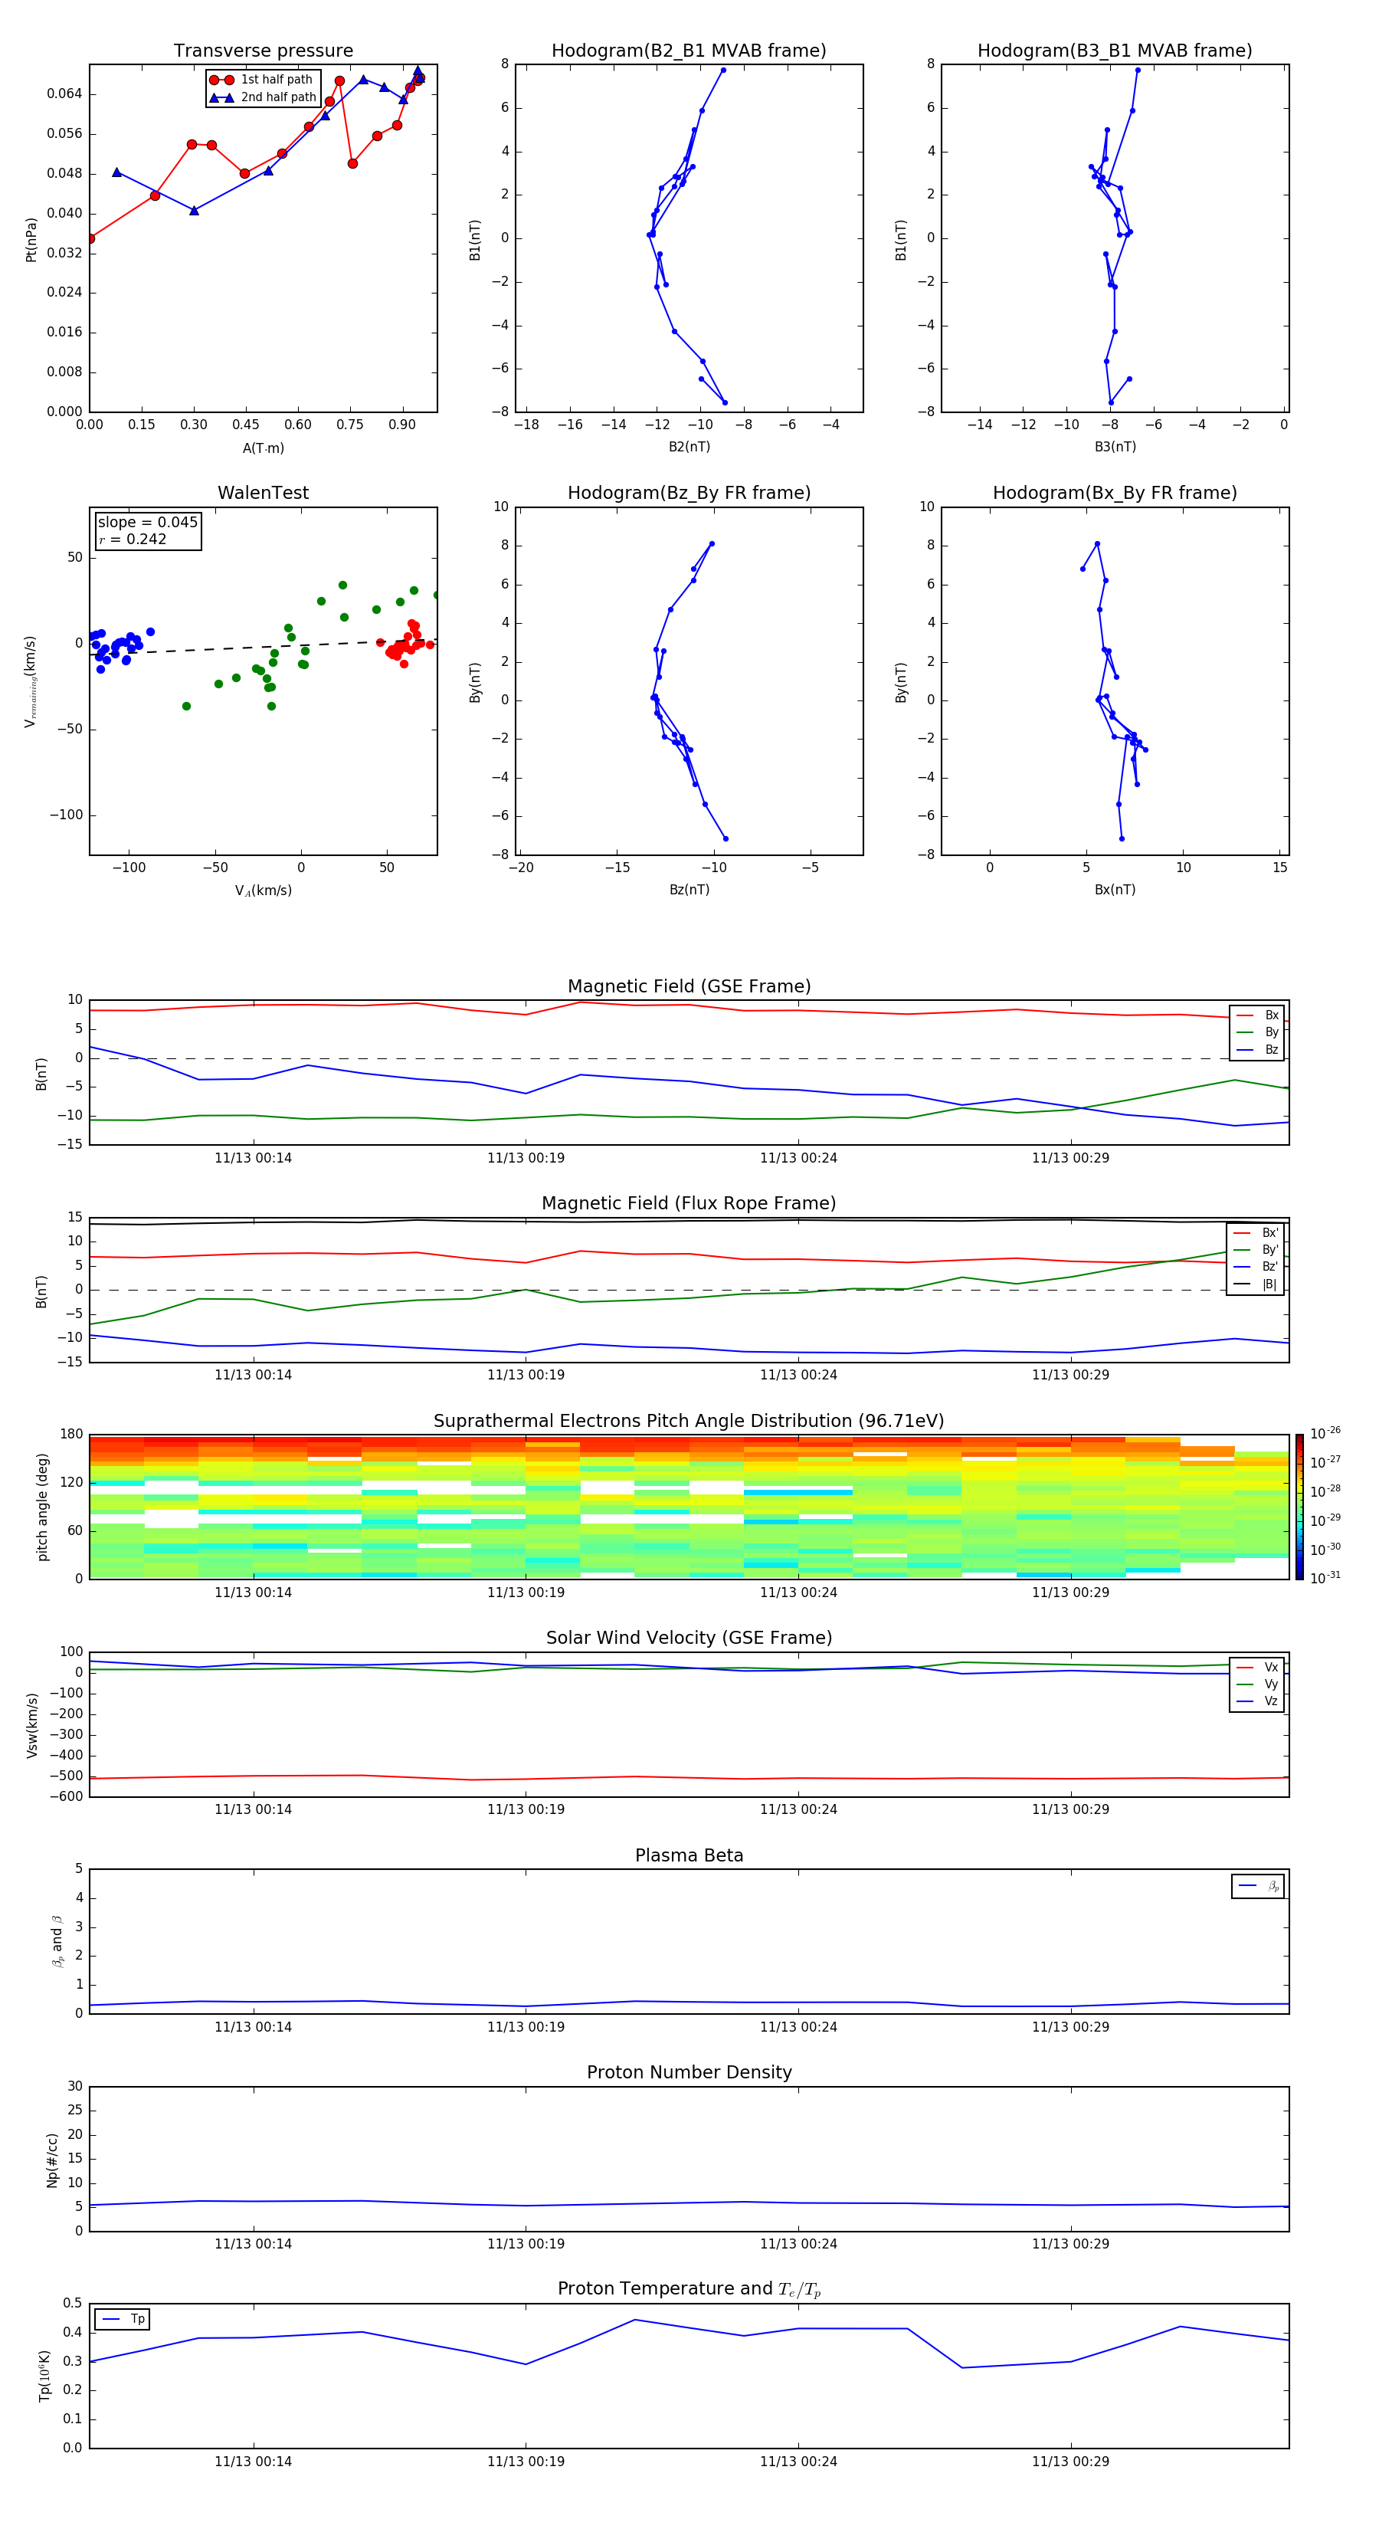1379x2529 pixels.
Task: Click the 'Tp' legend in Proton Temperature plot
Action: click(122, 2319)
